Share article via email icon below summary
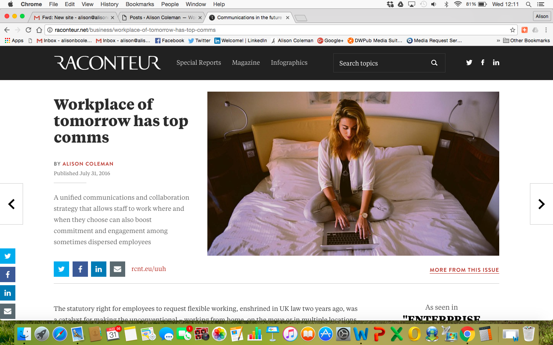The height and width of the screenshot is (345, 553). pyautogui.click(x=118, y=269)
